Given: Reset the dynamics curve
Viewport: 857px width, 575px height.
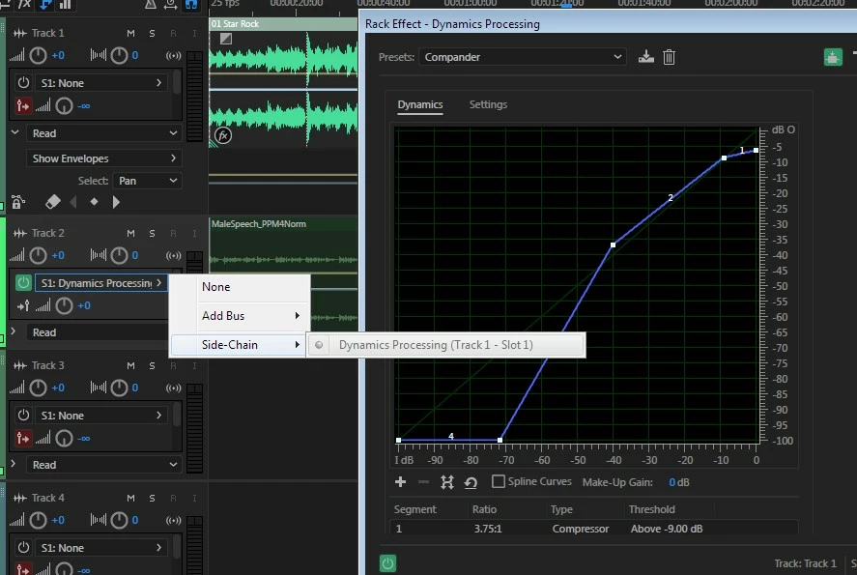Looking at the screenshot, I should pyautogui.click(x=471, y=482).
